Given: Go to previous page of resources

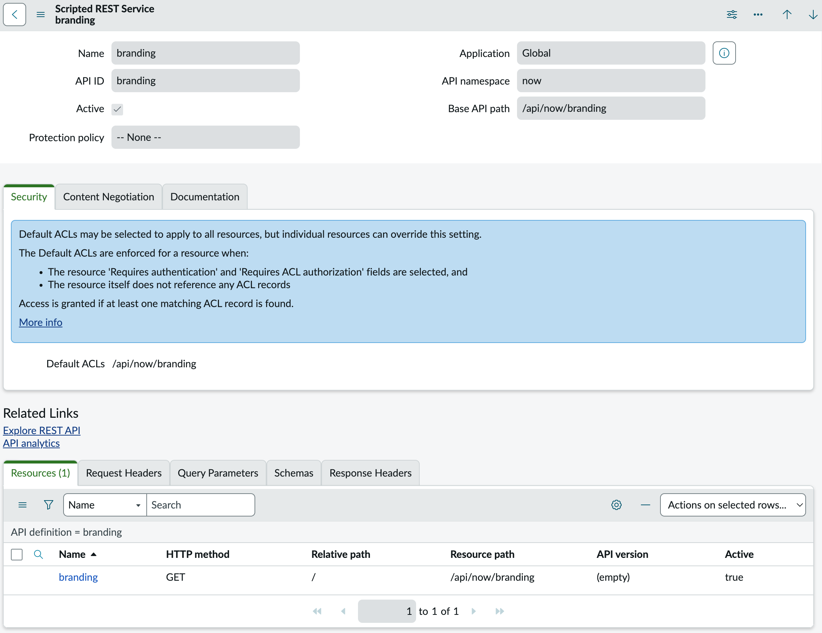Looking at the screenshot, I should [343, 611].
